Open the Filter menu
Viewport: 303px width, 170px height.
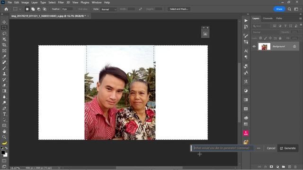pyautogui.click(x=61, y=2)
